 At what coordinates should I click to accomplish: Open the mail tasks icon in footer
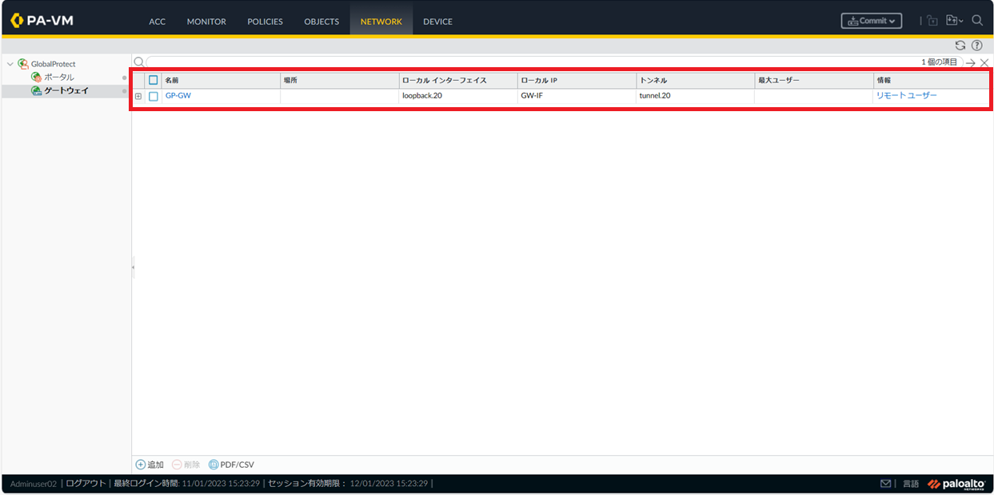click(885, 484)
